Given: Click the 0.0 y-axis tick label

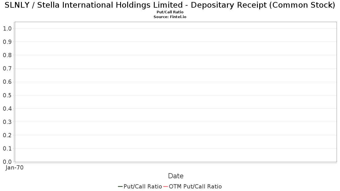Looking at the screenshot, I should coord(7,162).
